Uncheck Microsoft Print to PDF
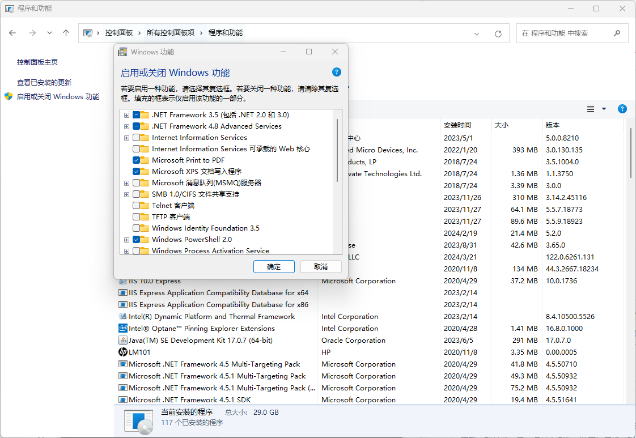Screen dimensions: 636x438 (136, 160)
